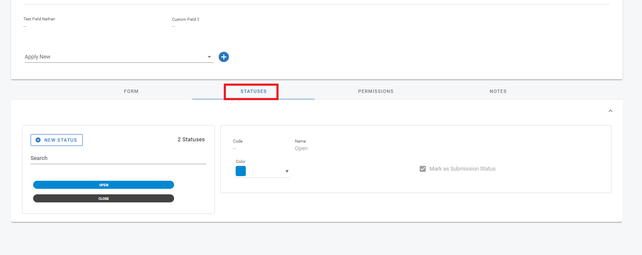Click the 2 Statuses count label
The width and height of the screenshot is (642, 255).
pos(191,140)
